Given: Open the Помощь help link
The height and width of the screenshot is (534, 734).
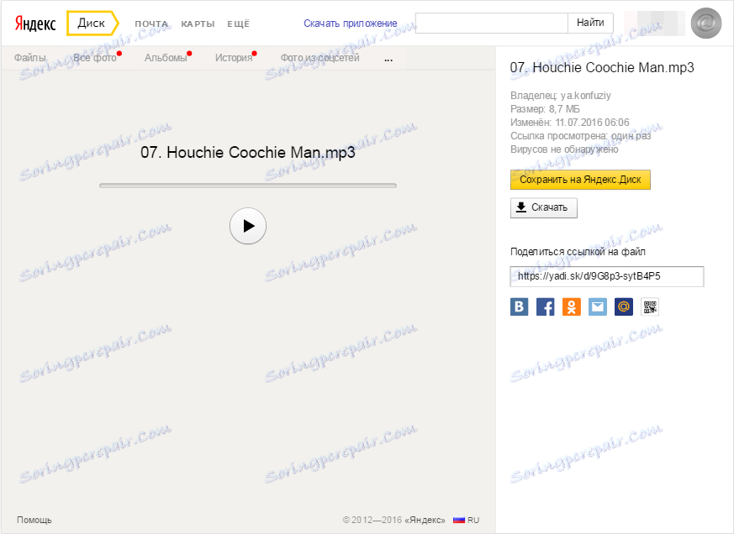Looking at the screenshot, I should tap(34, 520).
